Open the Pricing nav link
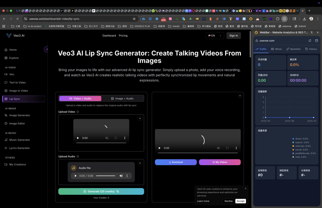322x208 pixels. click(123, 35)
